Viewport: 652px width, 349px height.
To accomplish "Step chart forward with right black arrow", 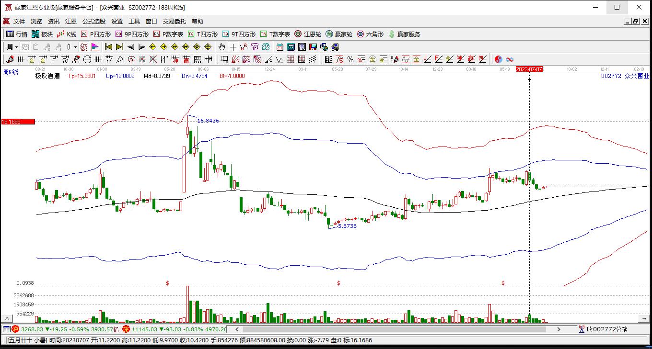I will point(142,47).
